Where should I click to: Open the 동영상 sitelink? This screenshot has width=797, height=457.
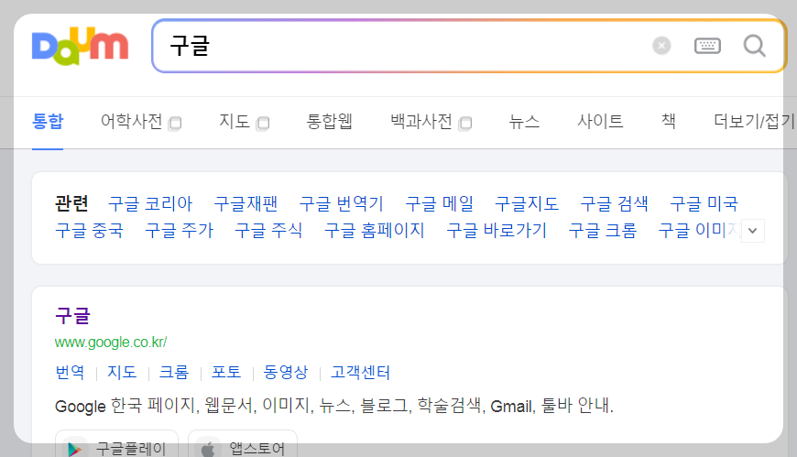click(286, 372)
